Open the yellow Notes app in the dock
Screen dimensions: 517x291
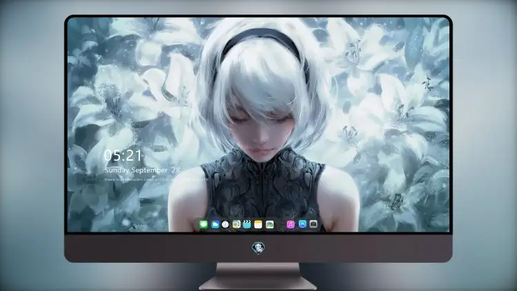pos(258,225)
